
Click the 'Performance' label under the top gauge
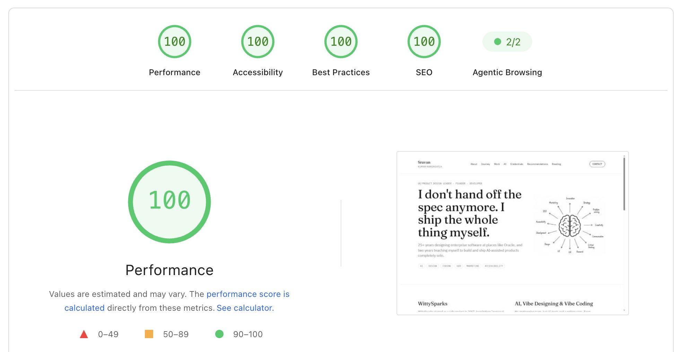(x=175, y=72)
